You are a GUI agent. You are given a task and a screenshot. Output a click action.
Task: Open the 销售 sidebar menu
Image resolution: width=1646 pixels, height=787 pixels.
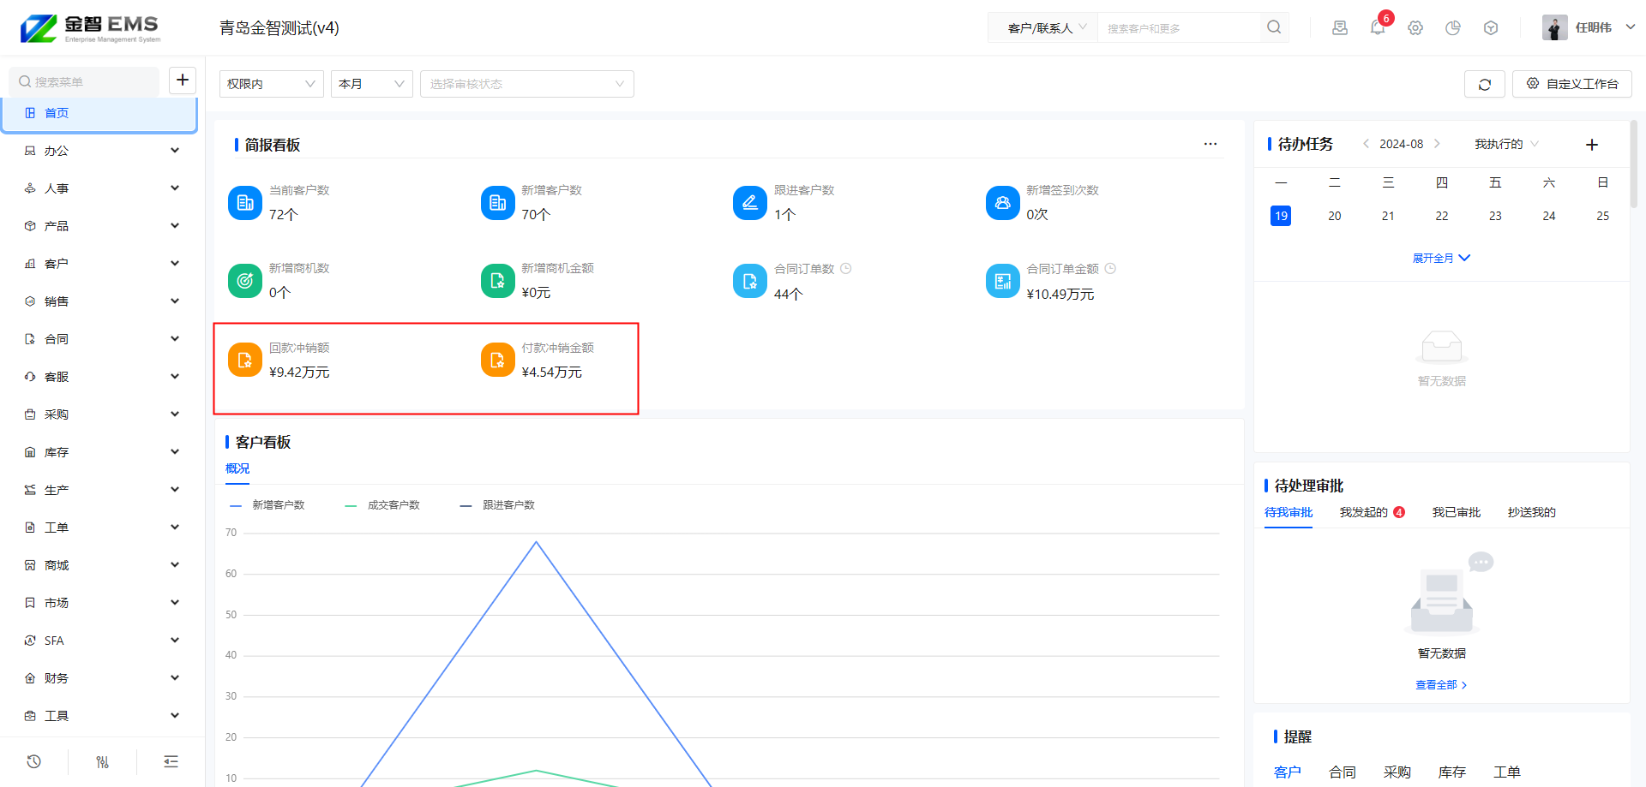click(x=103, y=301)
